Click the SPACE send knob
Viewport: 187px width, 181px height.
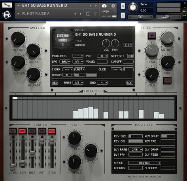[75, 162]
